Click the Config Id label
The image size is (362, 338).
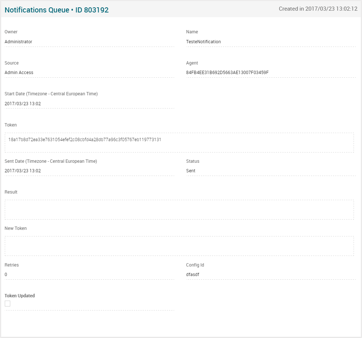tap(195, 265)
